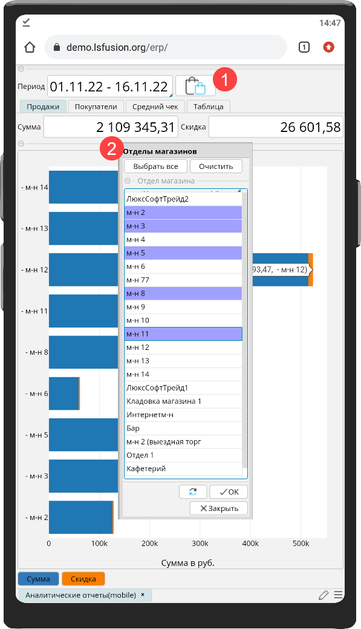
Task: Toggle the orange Скидка legend swatch
Action: [x=83, y=579]
